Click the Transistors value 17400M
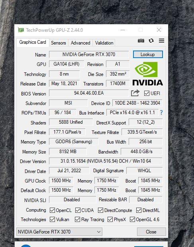This screenshot has height=247, width=194. click(x=118, y=84)
